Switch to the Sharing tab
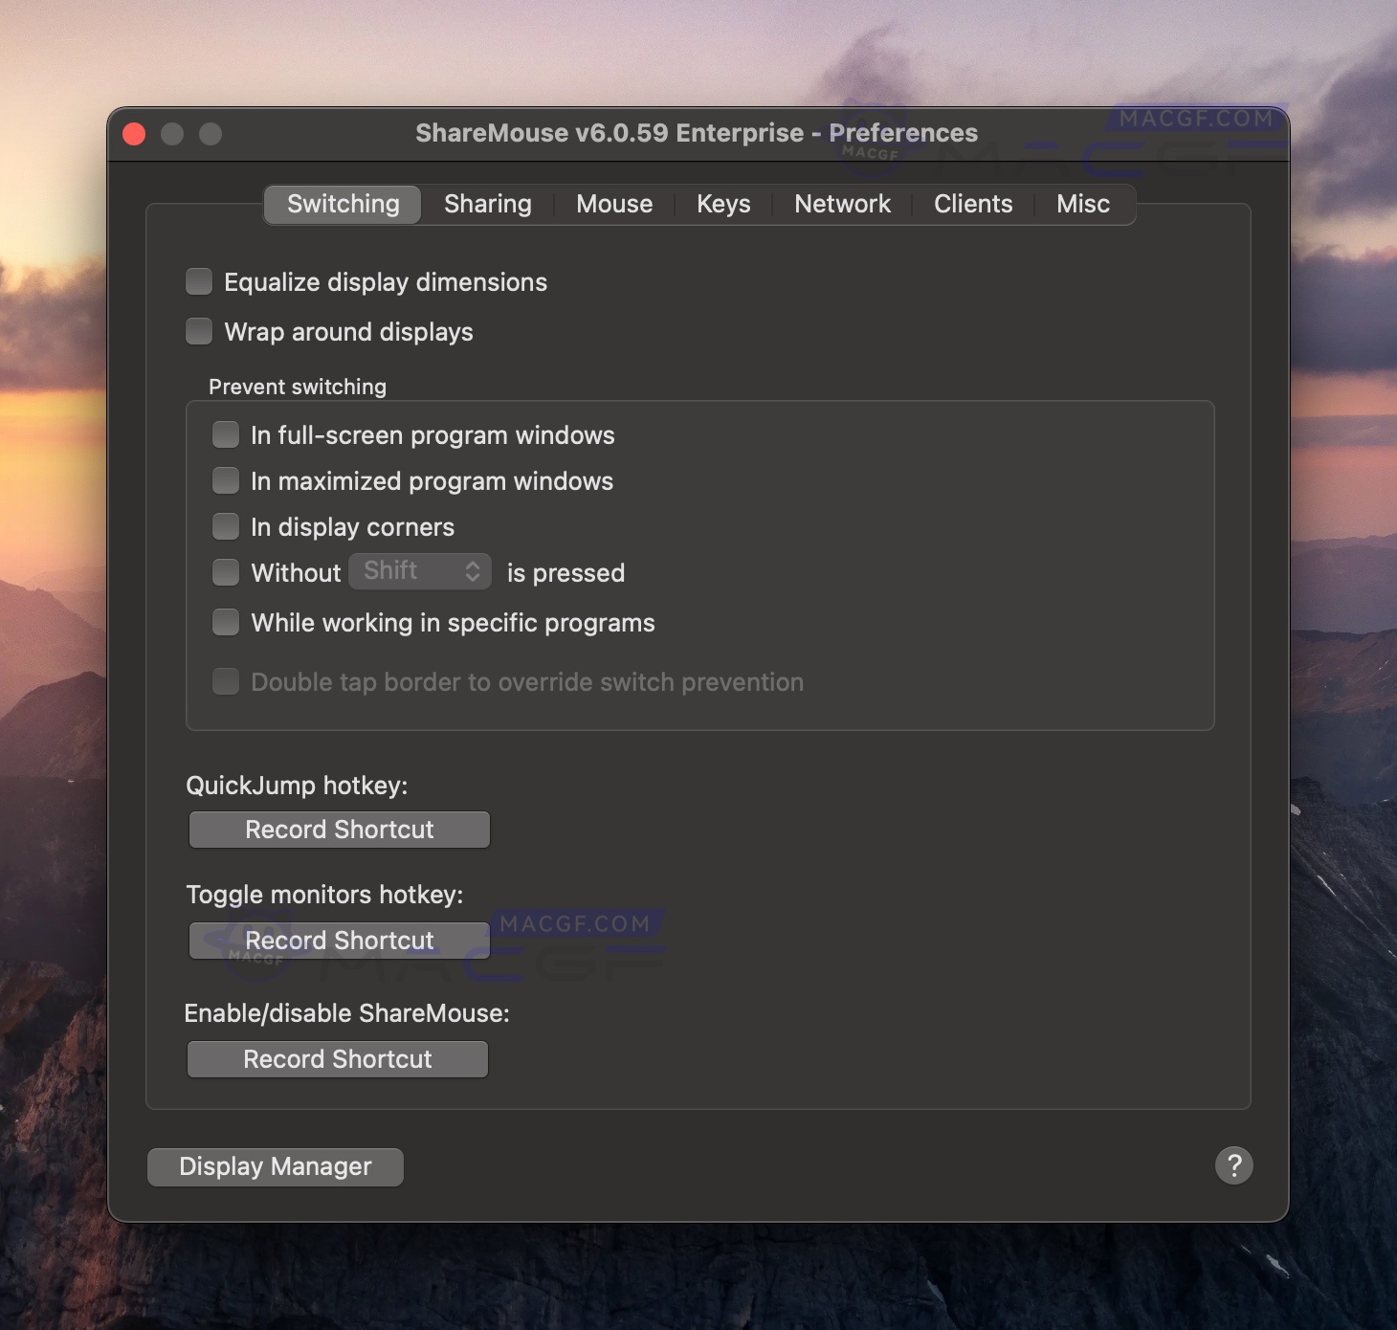This screenshot has width=1397, height=1330. coord(487,204)
